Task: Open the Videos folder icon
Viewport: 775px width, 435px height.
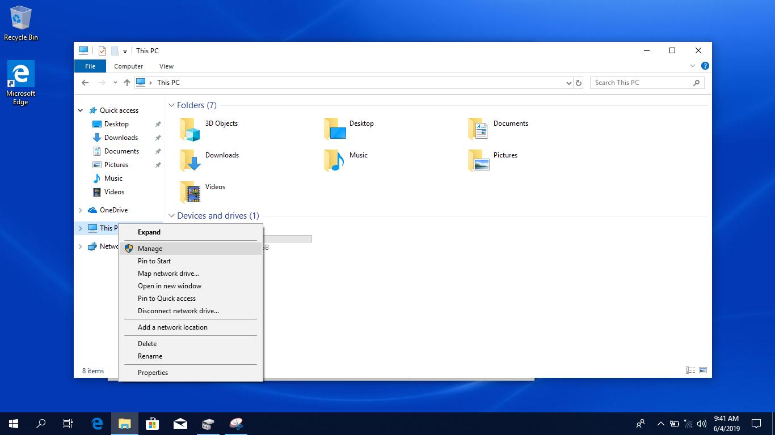Action: pos(190,193)
